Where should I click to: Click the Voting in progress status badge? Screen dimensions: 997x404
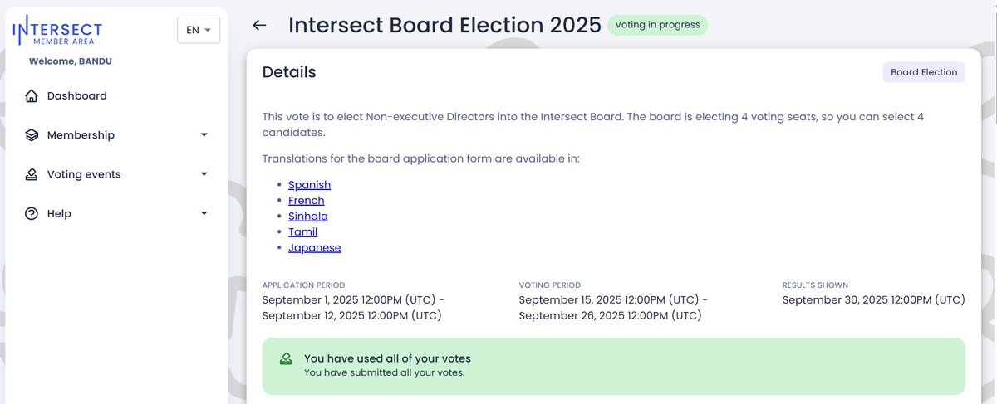[657, 25]
